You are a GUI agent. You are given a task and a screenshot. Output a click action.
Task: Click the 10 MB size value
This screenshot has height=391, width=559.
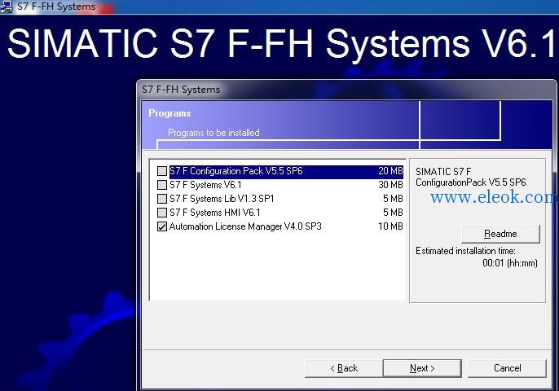[390, 226]
